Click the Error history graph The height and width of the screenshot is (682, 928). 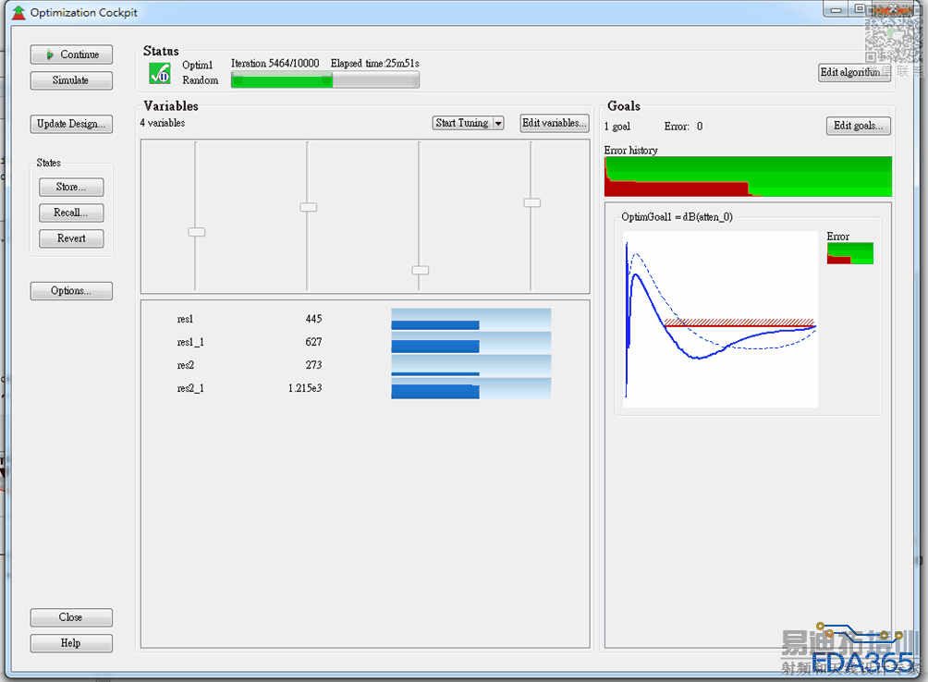pyautogui.click(x=748, y=177)
